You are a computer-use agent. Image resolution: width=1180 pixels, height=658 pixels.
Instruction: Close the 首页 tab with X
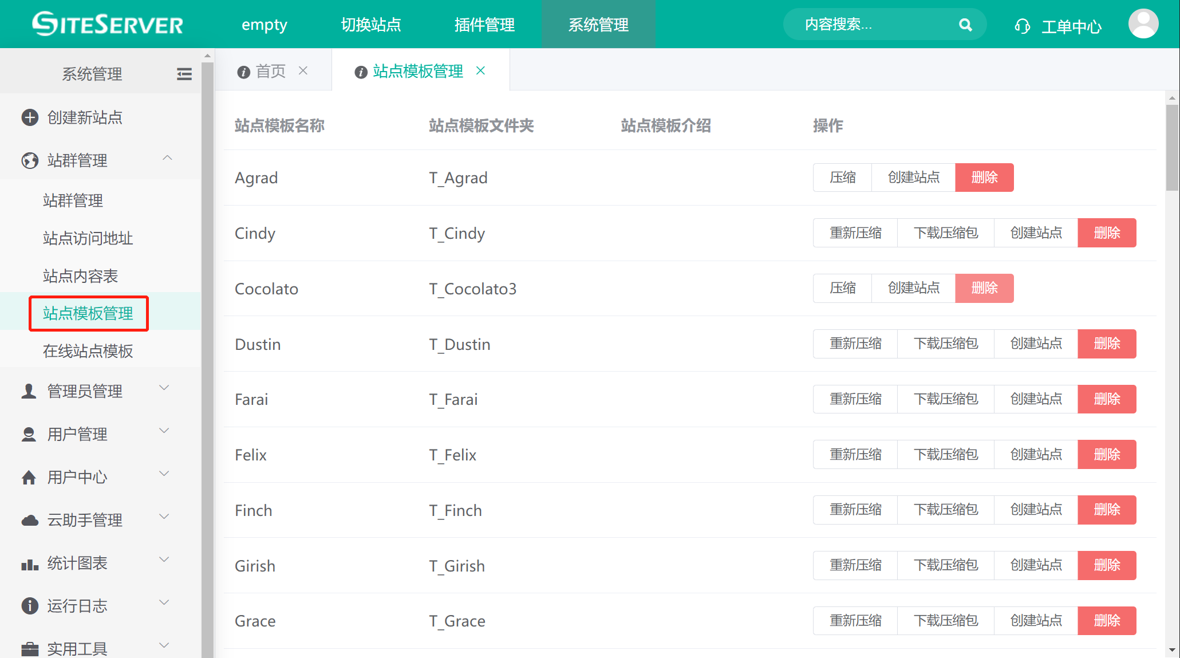tap(303, 70)
